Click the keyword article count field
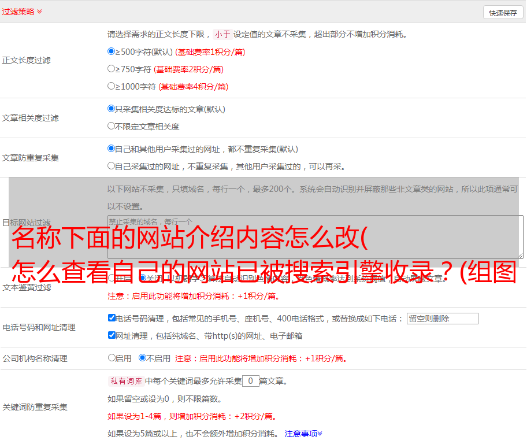 [250, 381]
